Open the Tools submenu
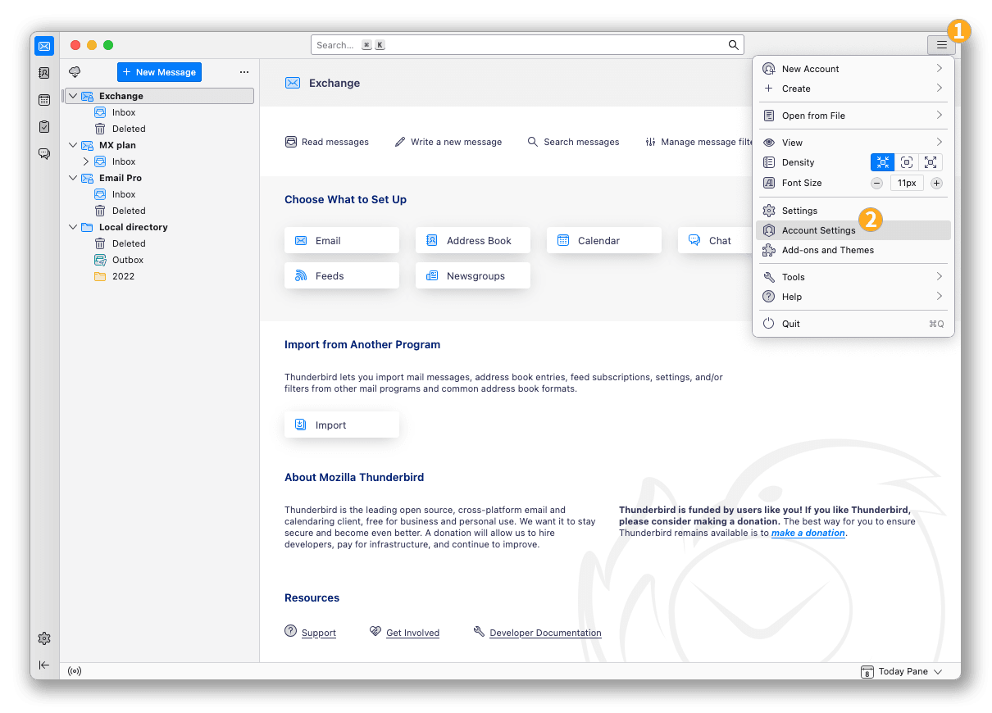Image resolution: width=992 pixels, height=713 pixels. tap(853, 277)
